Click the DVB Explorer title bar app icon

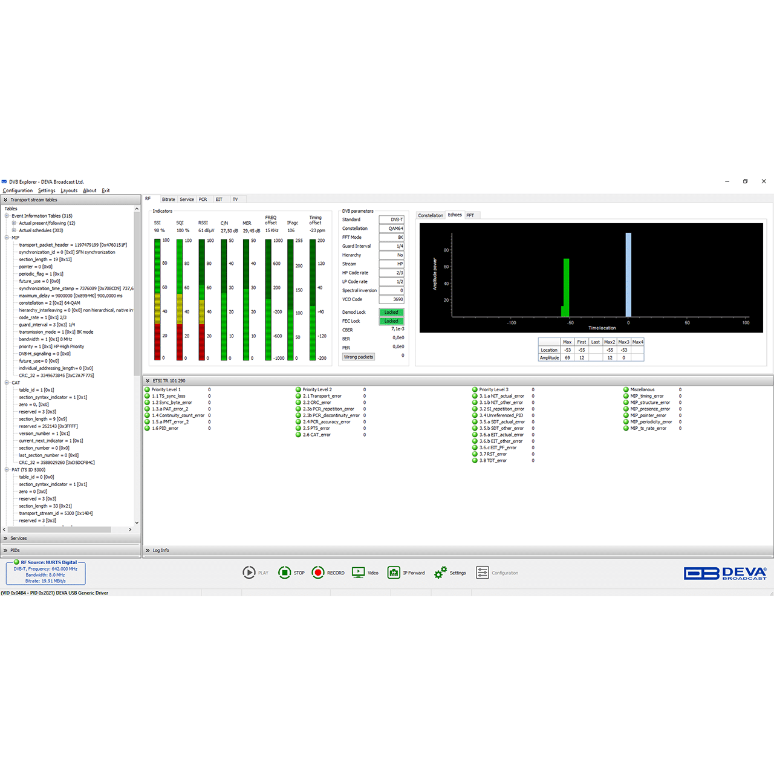[4, 181]
